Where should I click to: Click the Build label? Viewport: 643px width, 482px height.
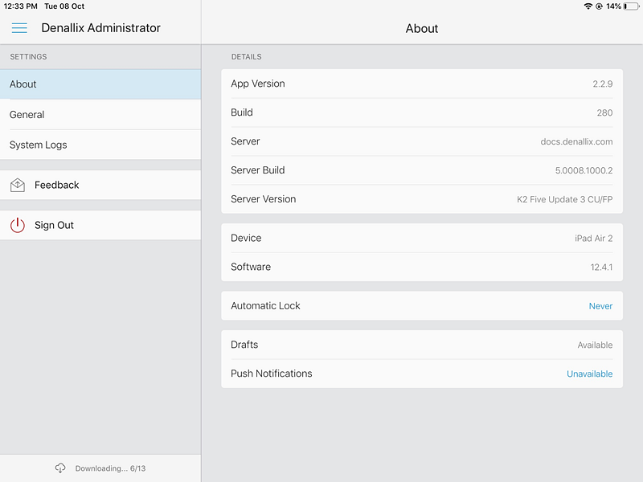[x=242, y=112]
